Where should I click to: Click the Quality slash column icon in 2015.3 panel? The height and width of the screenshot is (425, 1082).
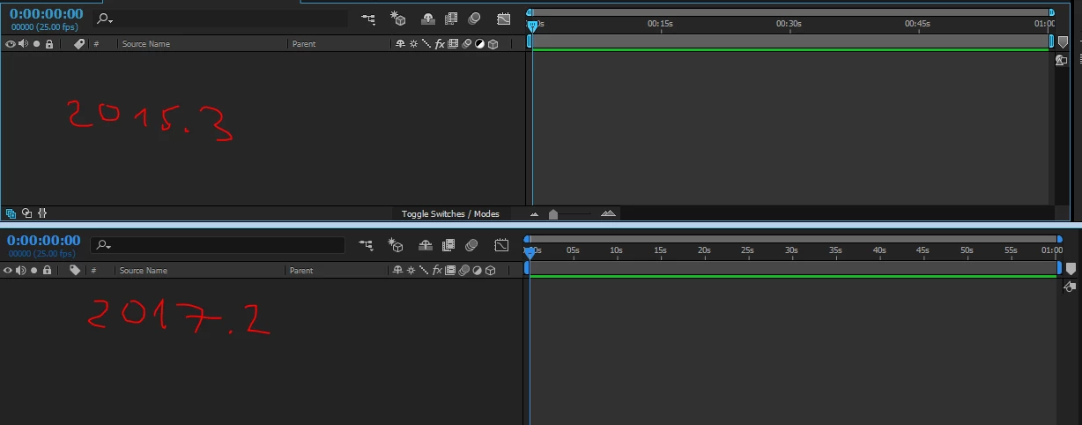(425, 44)
